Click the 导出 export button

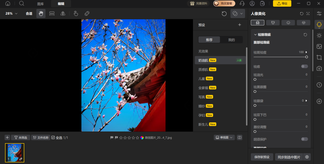(282, 4)
